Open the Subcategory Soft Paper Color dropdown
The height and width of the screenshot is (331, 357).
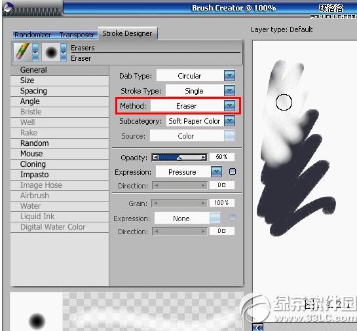[x=229, y=121]
